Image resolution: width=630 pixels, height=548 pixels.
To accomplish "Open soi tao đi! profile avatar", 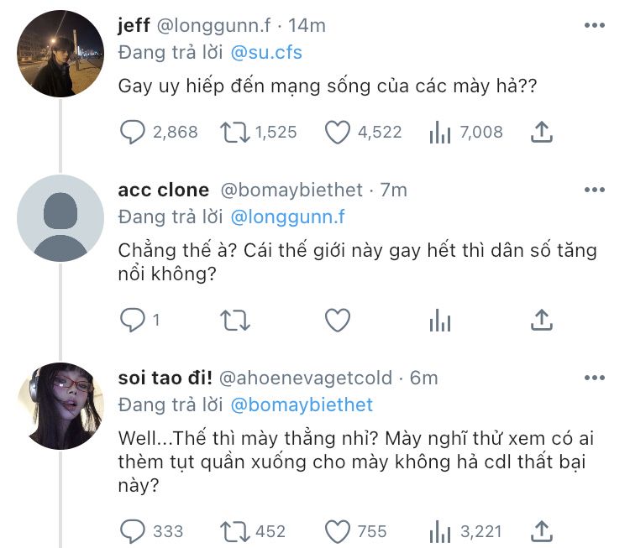I will 60,406.
